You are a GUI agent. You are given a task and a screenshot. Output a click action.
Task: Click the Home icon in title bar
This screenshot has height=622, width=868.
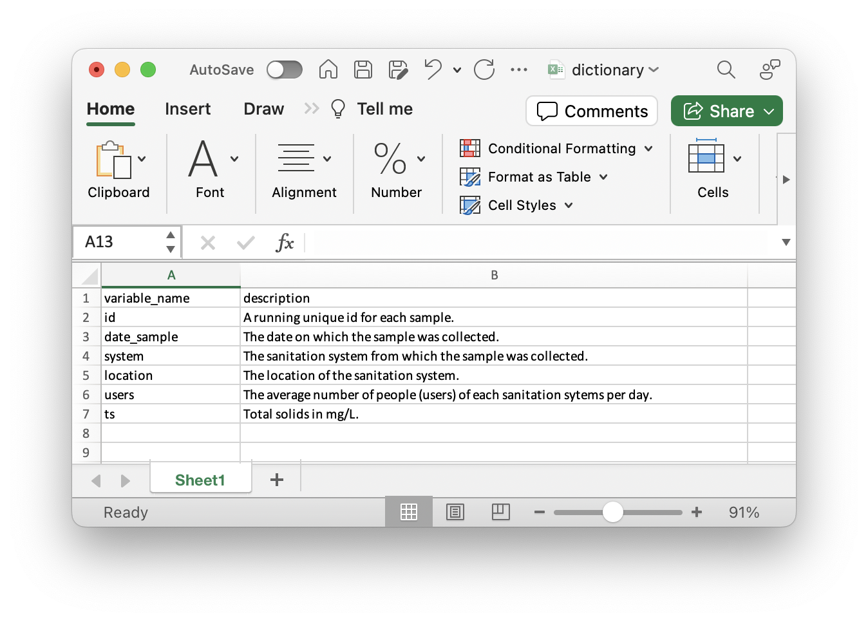(328, 70)
